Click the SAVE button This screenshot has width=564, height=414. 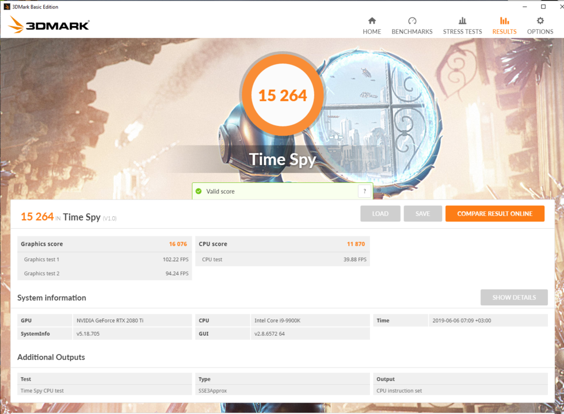[x=422, y=213]
